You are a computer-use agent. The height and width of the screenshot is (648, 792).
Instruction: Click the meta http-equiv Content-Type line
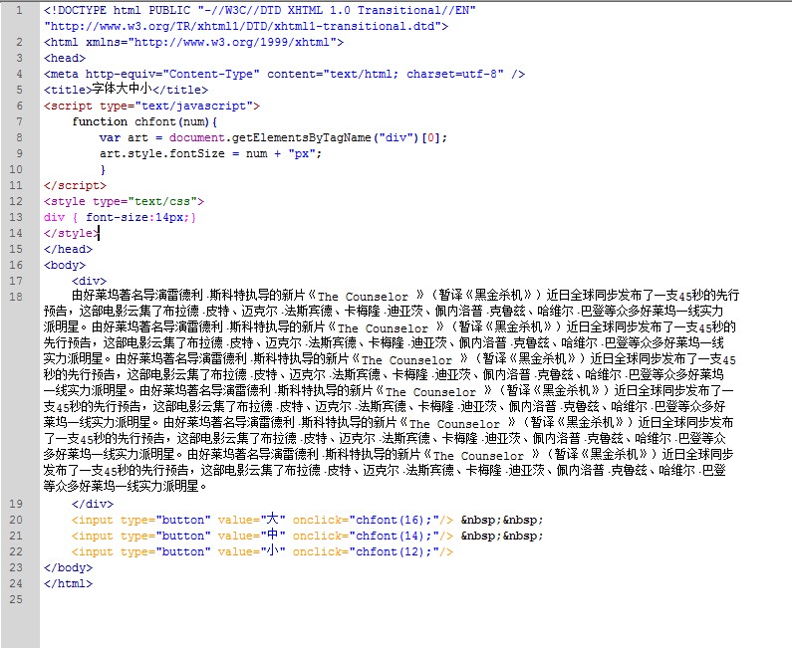click(x=284, y=75)
